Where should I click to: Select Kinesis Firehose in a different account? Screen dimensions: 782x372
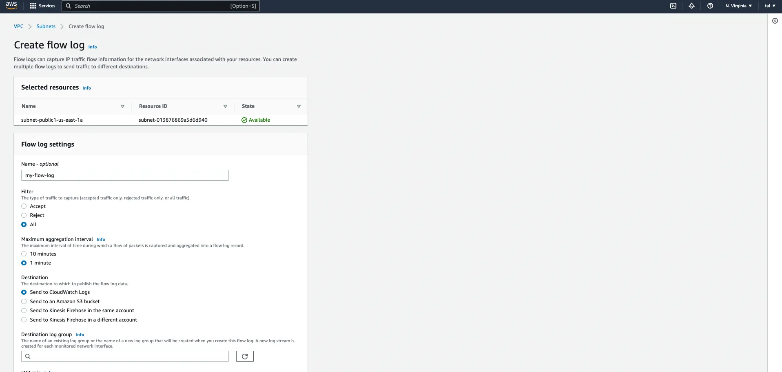(24, 320)
